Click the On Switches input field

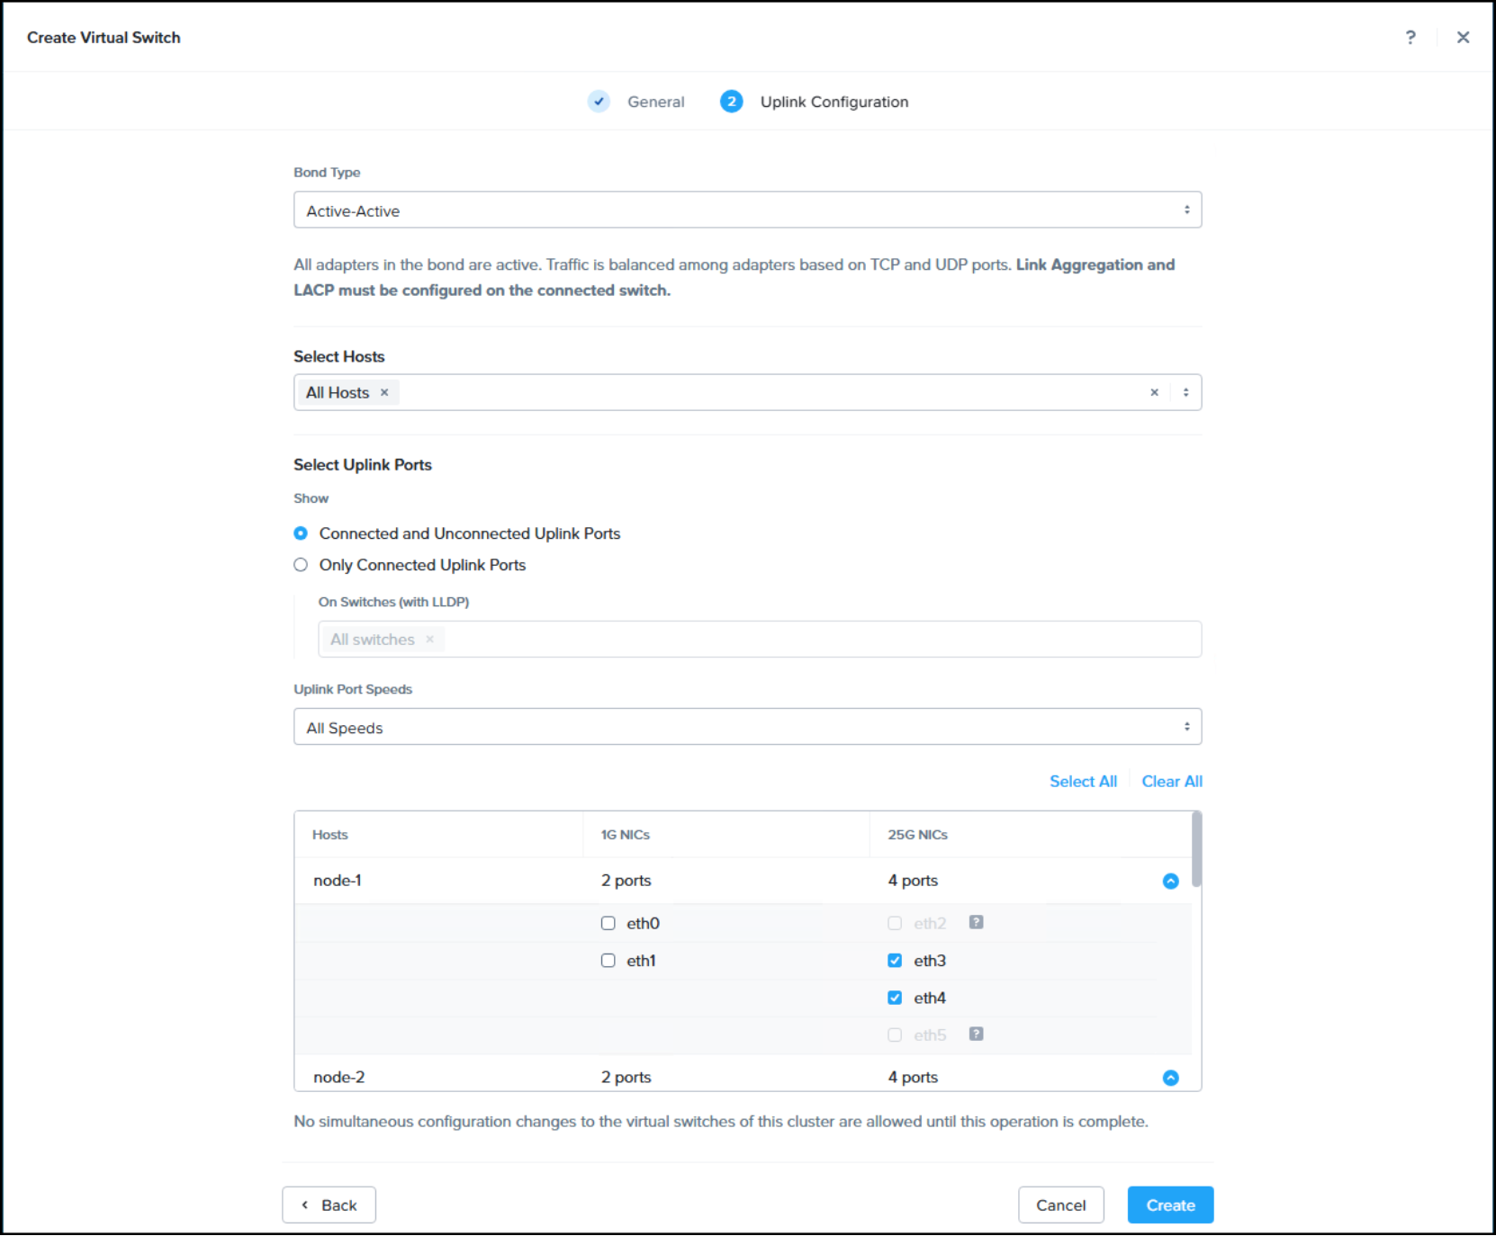tap(760, 639)
